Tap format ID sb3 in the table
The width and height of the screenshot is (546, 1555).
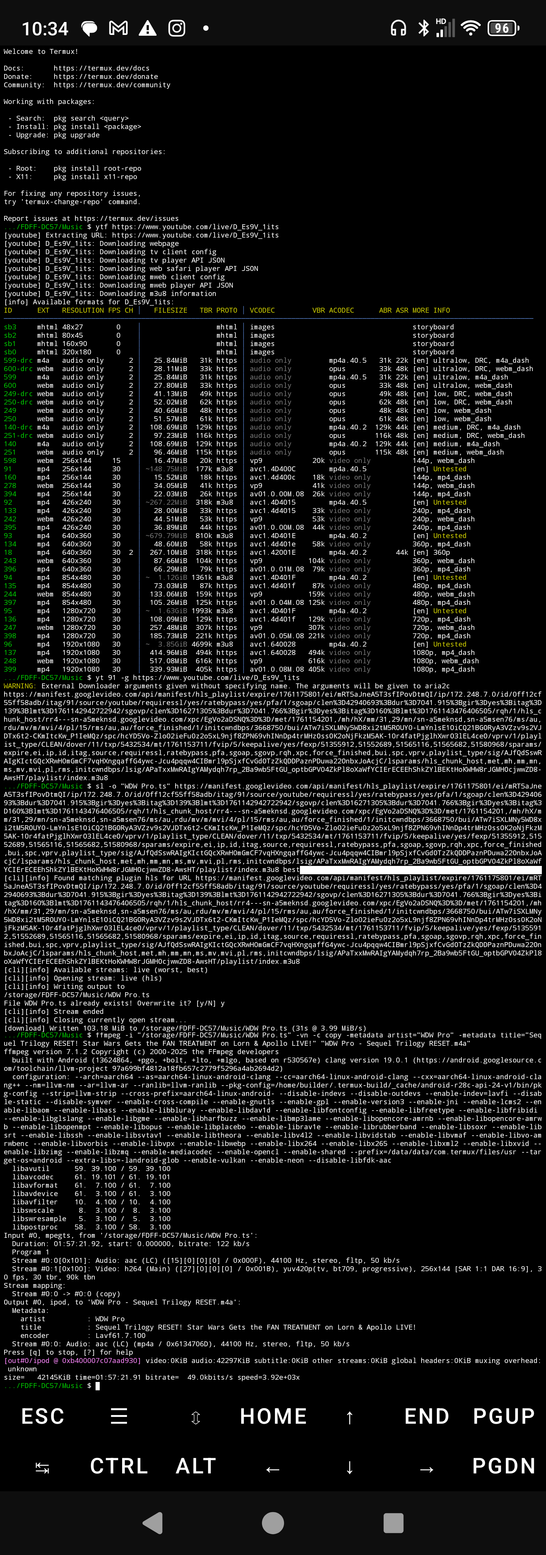click(x=9, y=327)
